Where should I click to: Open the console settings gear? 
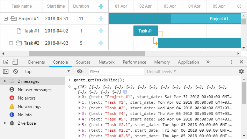tap(241, 71)
